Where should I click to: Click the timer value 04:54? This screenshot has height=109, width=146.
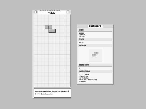click(x=81, y=42)
